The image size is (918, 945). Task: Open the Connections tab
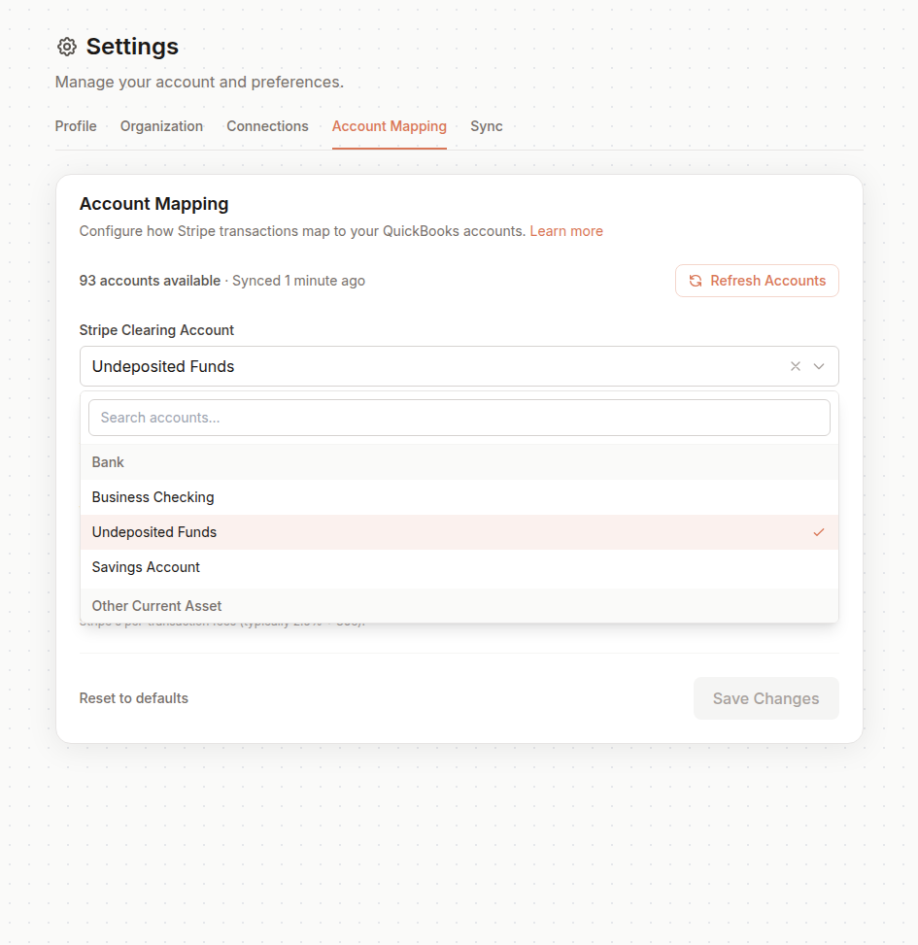coord(267,126)
